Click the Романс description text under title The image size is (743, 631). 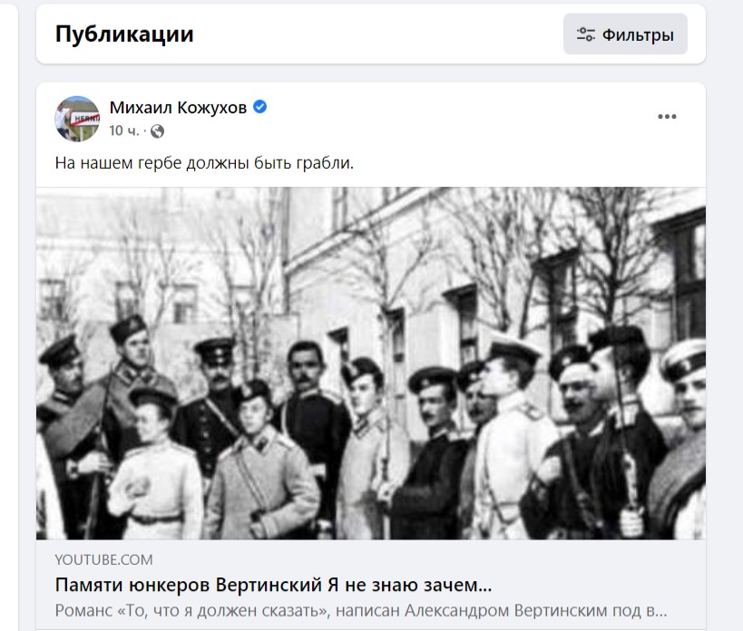[x=360, y=611]
